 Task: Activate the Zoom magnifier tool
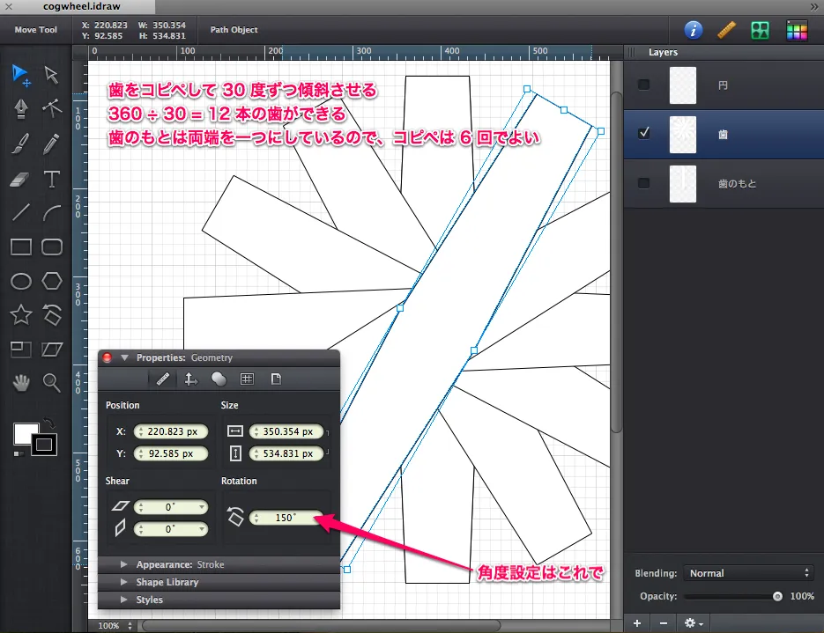52,382
